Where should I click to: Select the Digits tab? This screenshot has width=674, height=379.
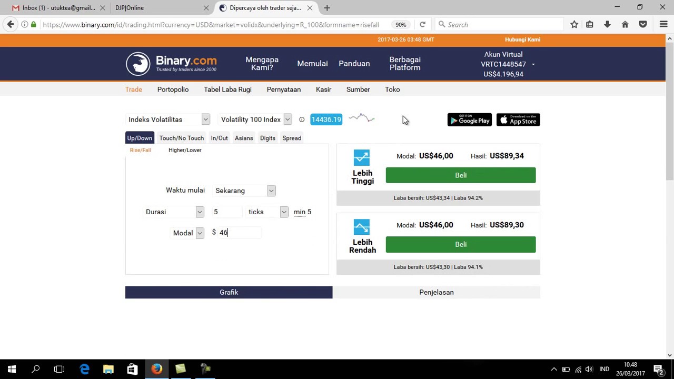(267, 138)
